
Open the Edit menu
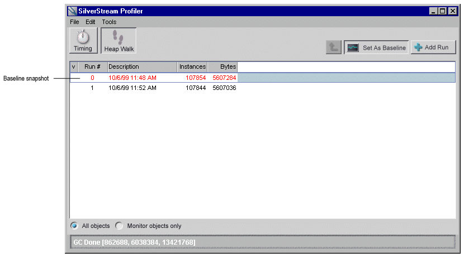(x=90, y=22)
